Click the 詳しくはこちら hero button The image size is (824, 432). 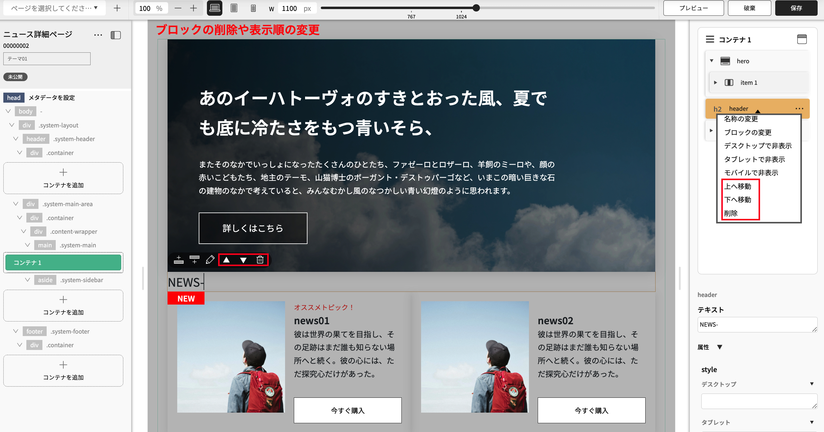point(253,228)
